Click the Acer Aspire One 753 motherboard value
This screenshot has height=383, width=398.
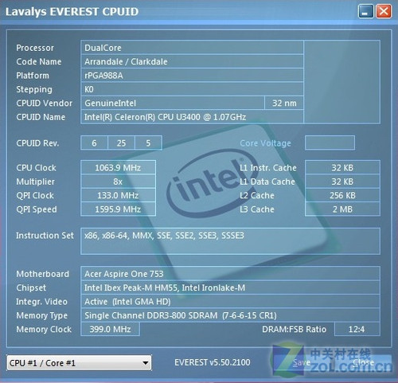point(230,274)
